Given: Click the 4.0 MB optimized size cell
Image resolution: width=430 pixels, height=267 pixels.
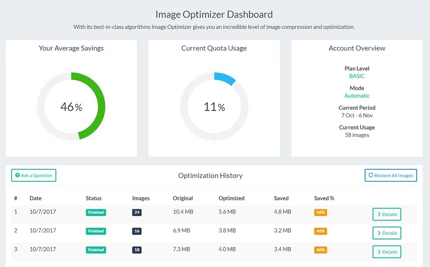Looking at the screenshot, I should 227,249.
